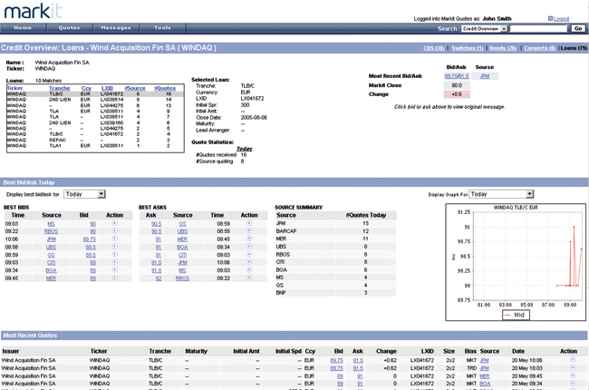Click the action icon for JPM best bid
This screenshot has width=589, height=390.
click(114, 239)
